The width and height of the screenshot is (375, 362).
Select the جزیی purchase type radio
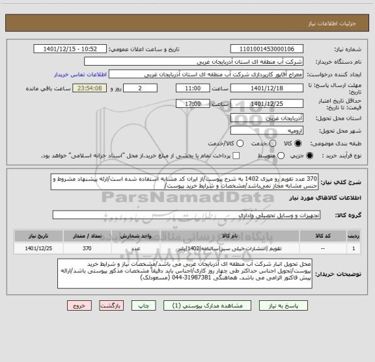pos(310,156)
